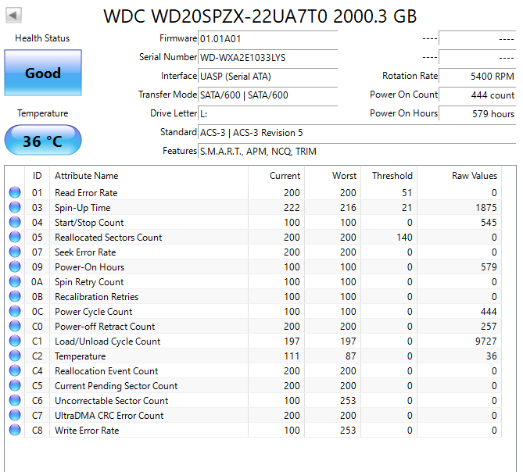Click status orb for Power Cycle Count

point(15,311)
